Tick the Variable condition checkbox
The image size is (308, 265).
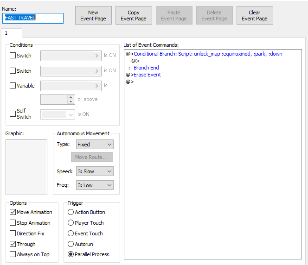point(13,86)
